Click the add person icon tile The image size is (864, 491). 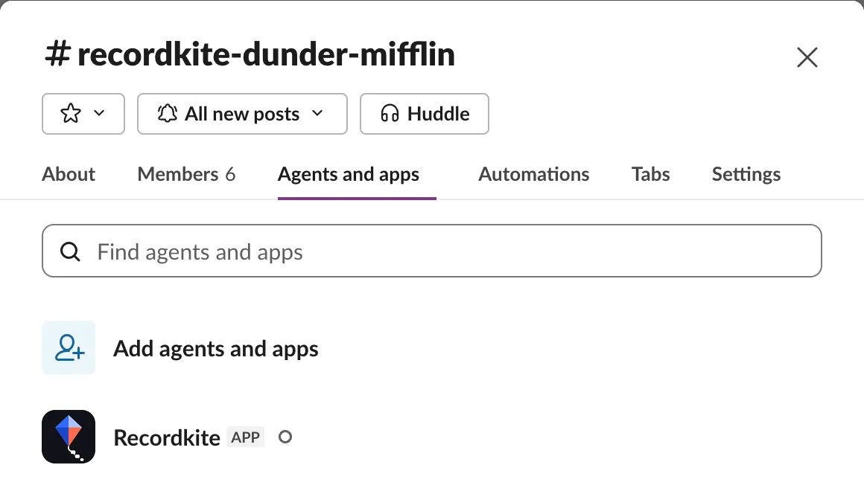[69, 348]
